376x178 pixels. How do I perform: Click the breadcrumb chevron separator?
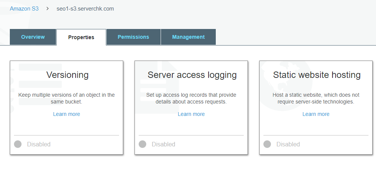click(x=48, y=9)
